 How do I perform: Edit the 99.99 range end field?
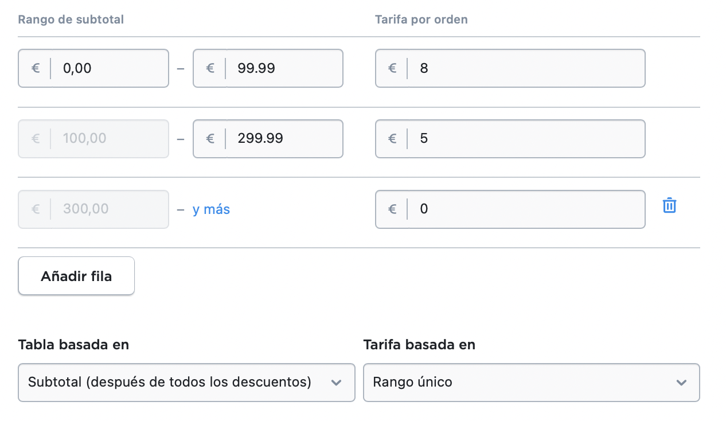tap(268, 68)
